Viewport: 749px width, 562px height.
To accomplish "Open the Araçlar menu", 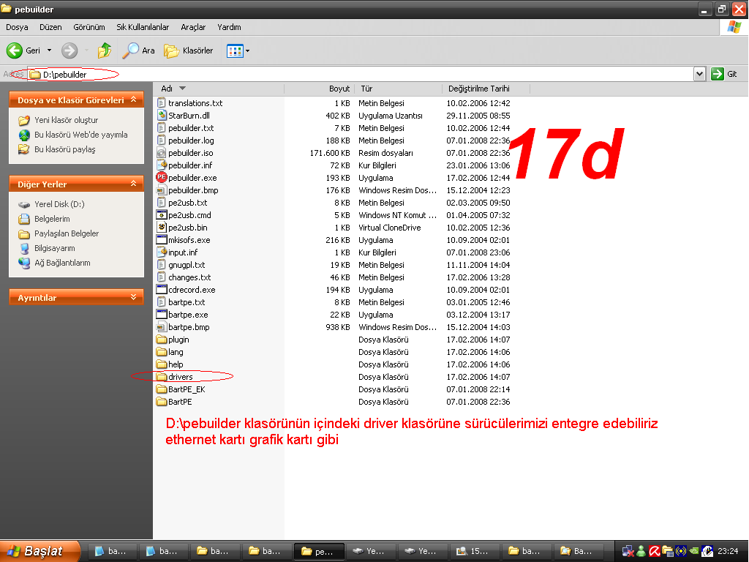I will pos(193,27).
